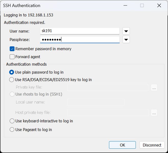
Task: Open the User name history dropdown arrow
Action: coord(126,31)
